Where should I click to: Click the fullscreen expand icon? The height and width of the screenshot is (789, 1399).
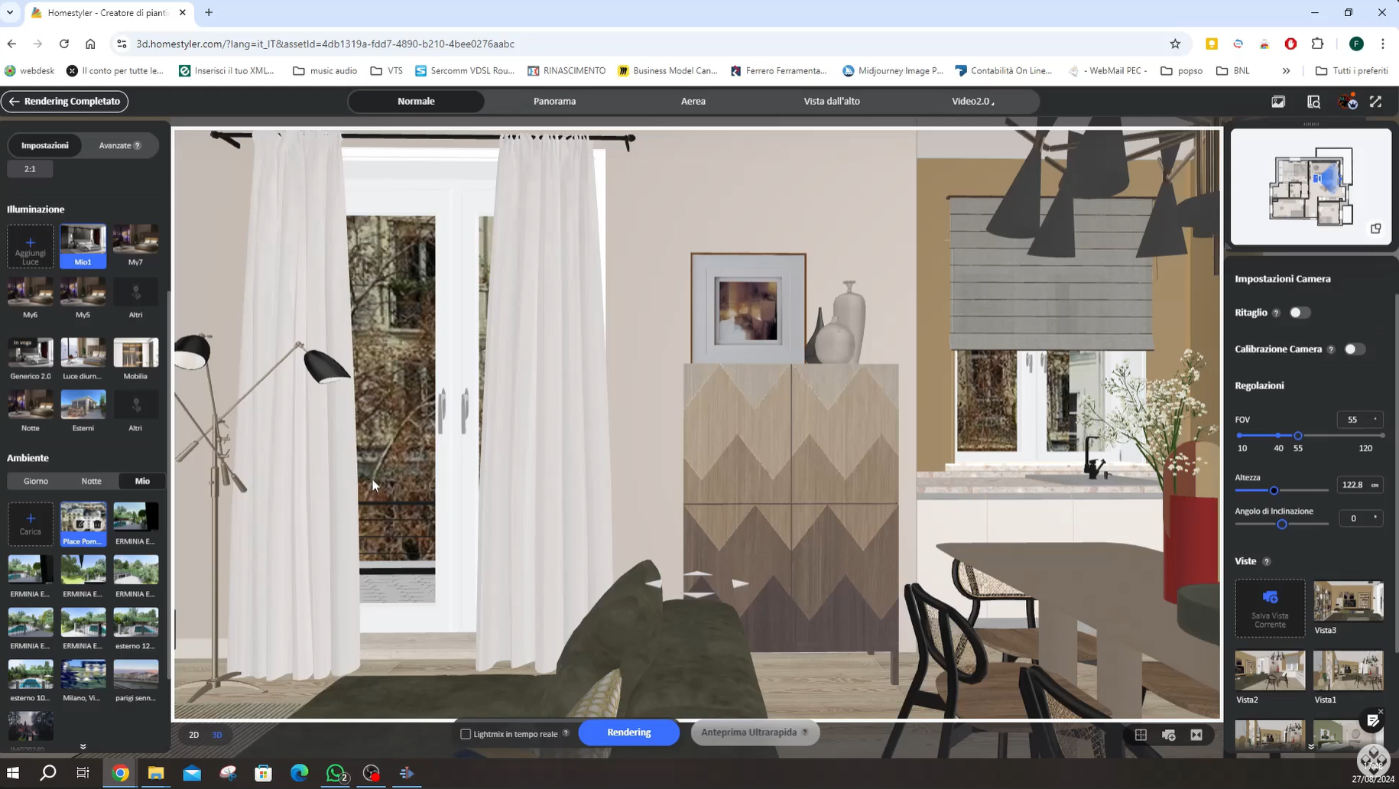pos(1375,102)
